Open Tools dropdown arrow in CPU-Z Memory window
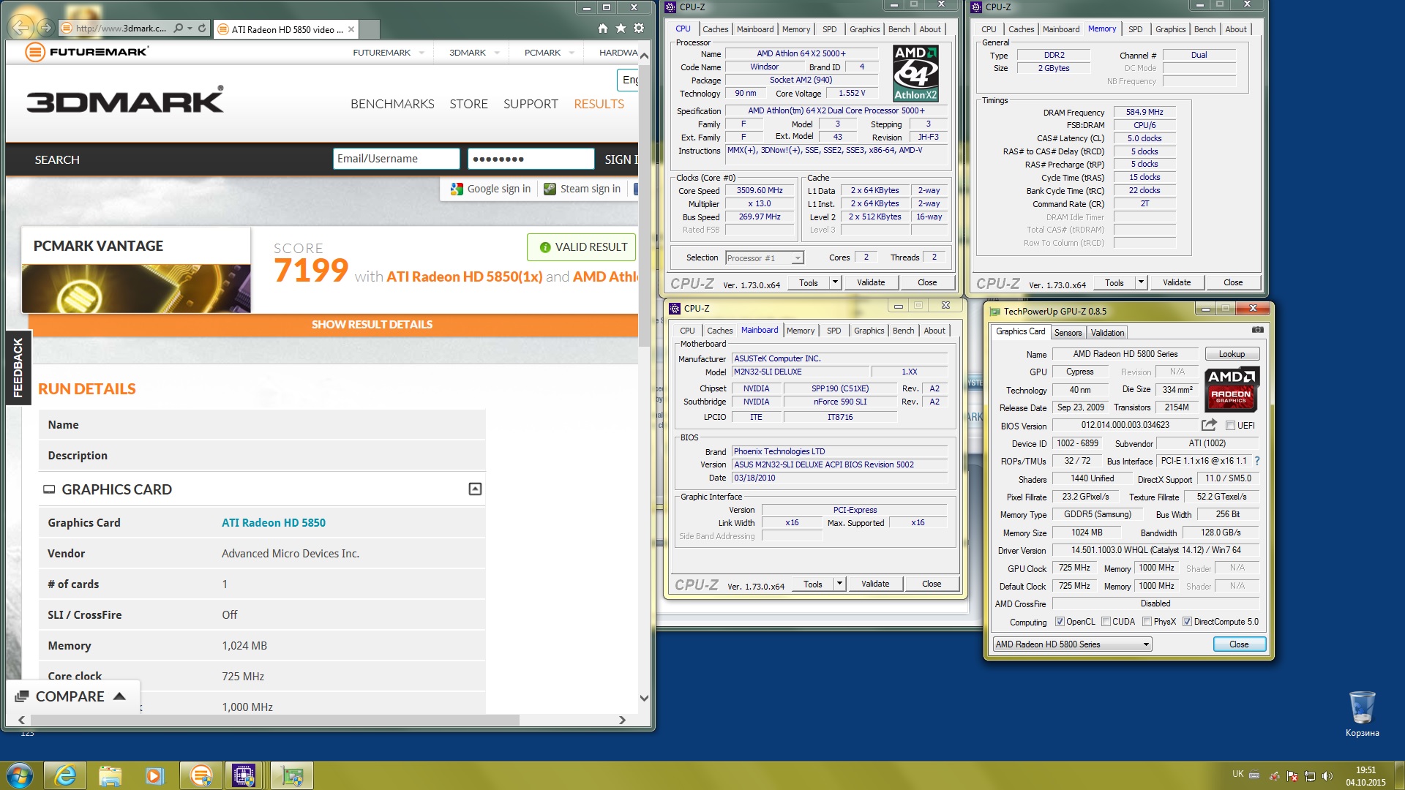 click(x=1140, y=282)
